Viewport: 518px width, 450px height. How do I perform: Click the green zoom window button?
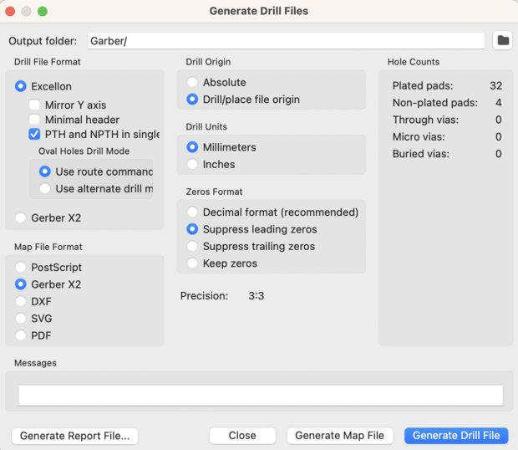(x=43, y=11)
